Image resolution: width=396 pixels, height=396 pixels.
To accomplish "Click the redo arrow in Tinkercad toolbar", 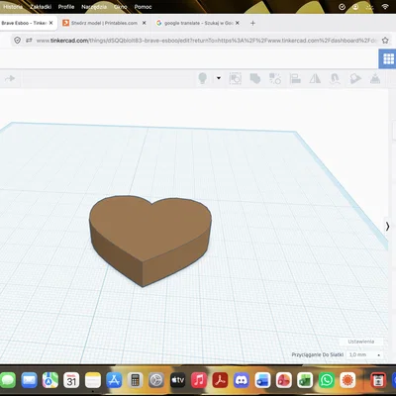I will click(10, 78).
